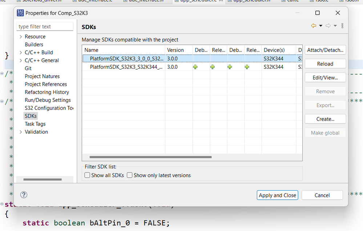Switch to adc_interface.h editor tab
The image size is (363, 231).
pos(144,1)
